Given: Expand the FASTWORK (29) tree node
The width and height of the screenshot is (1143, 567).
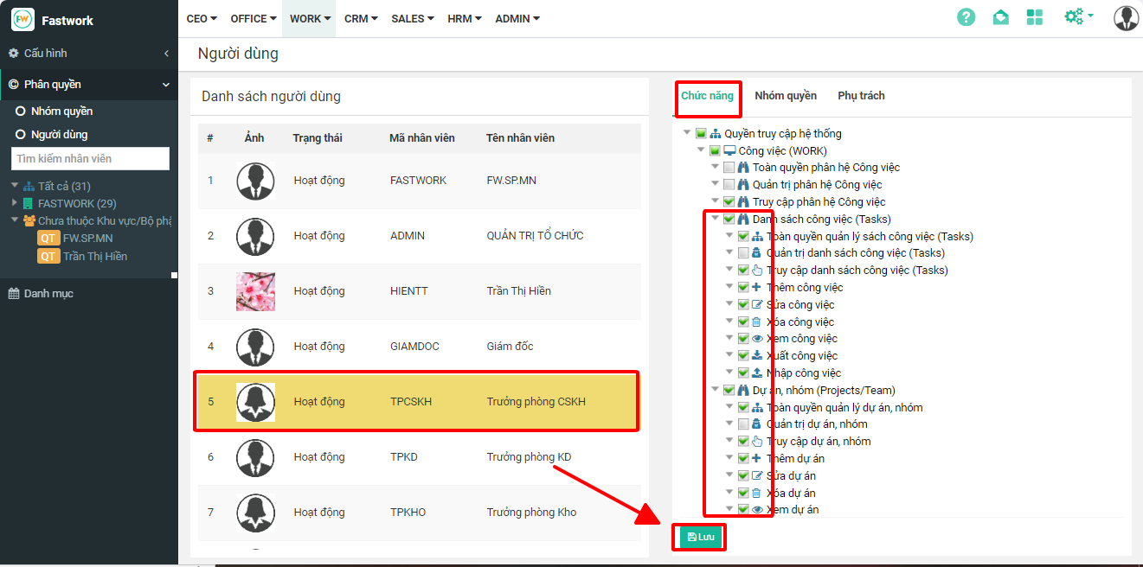Looking at the screenshot, I should tap(15, 203).
